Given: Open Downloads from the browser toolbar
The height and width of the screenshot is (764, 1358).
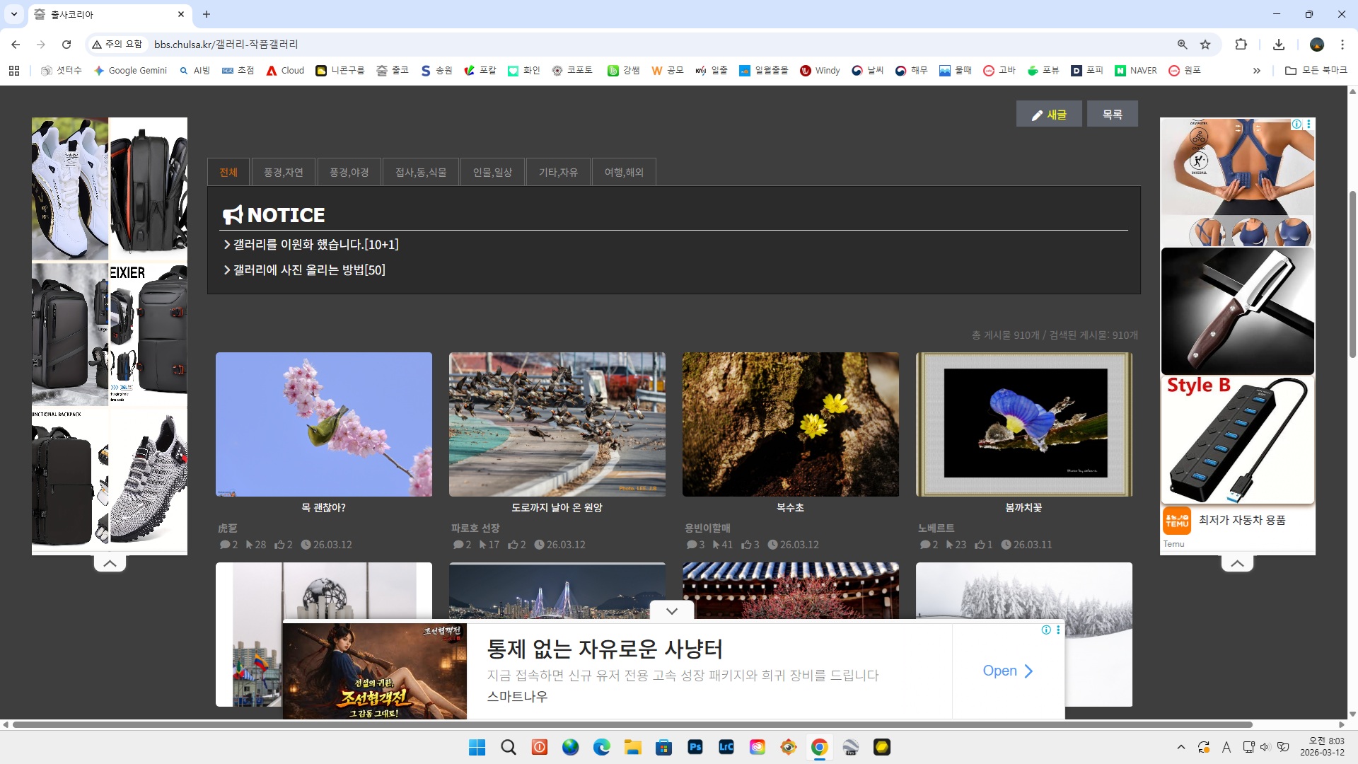Looking at the screenshot, I should [x=1278, y=45].
